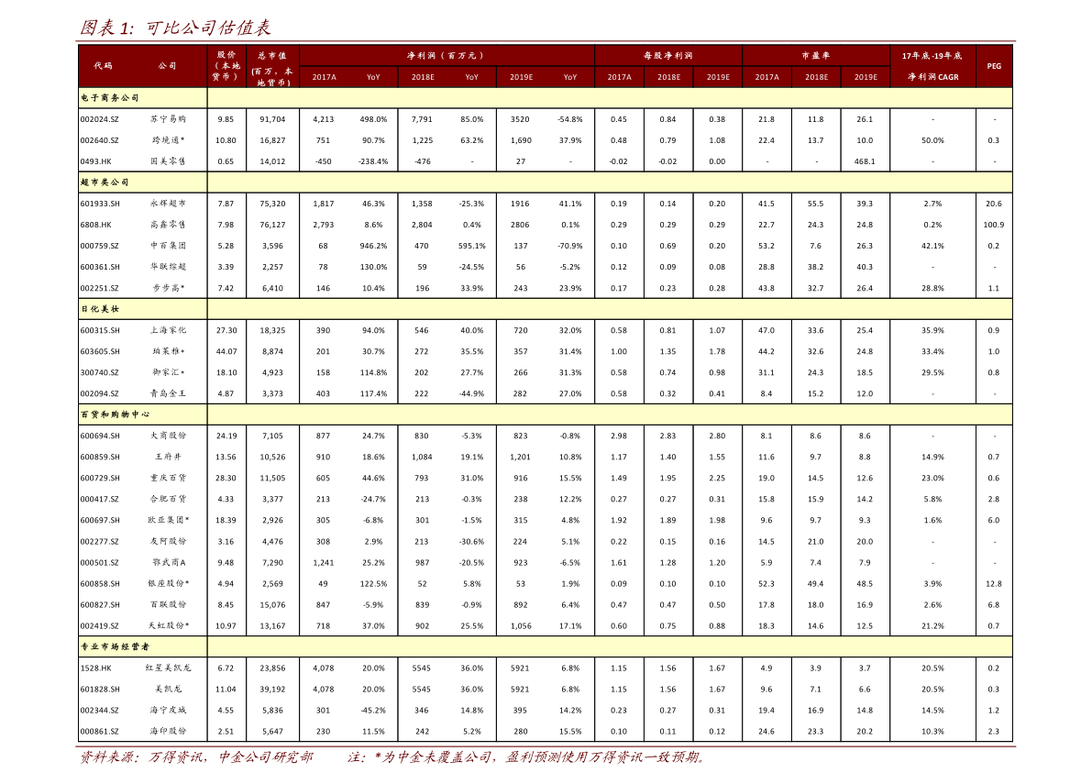Select stock code 6808.HK
The height and width of the screenshot is (784, 1092).
coord(95,225)
